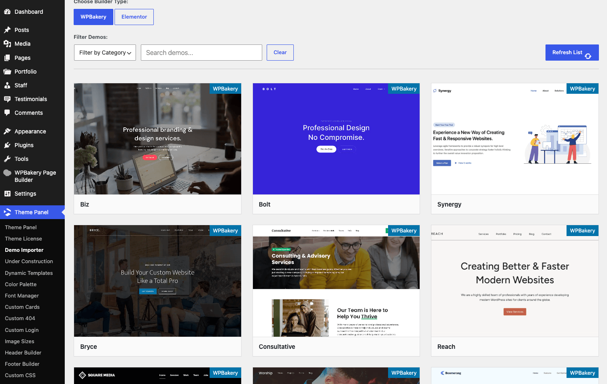Open Dynamic Templates page
The height and width of the screenshot is (384, 607).
[29, 273]
